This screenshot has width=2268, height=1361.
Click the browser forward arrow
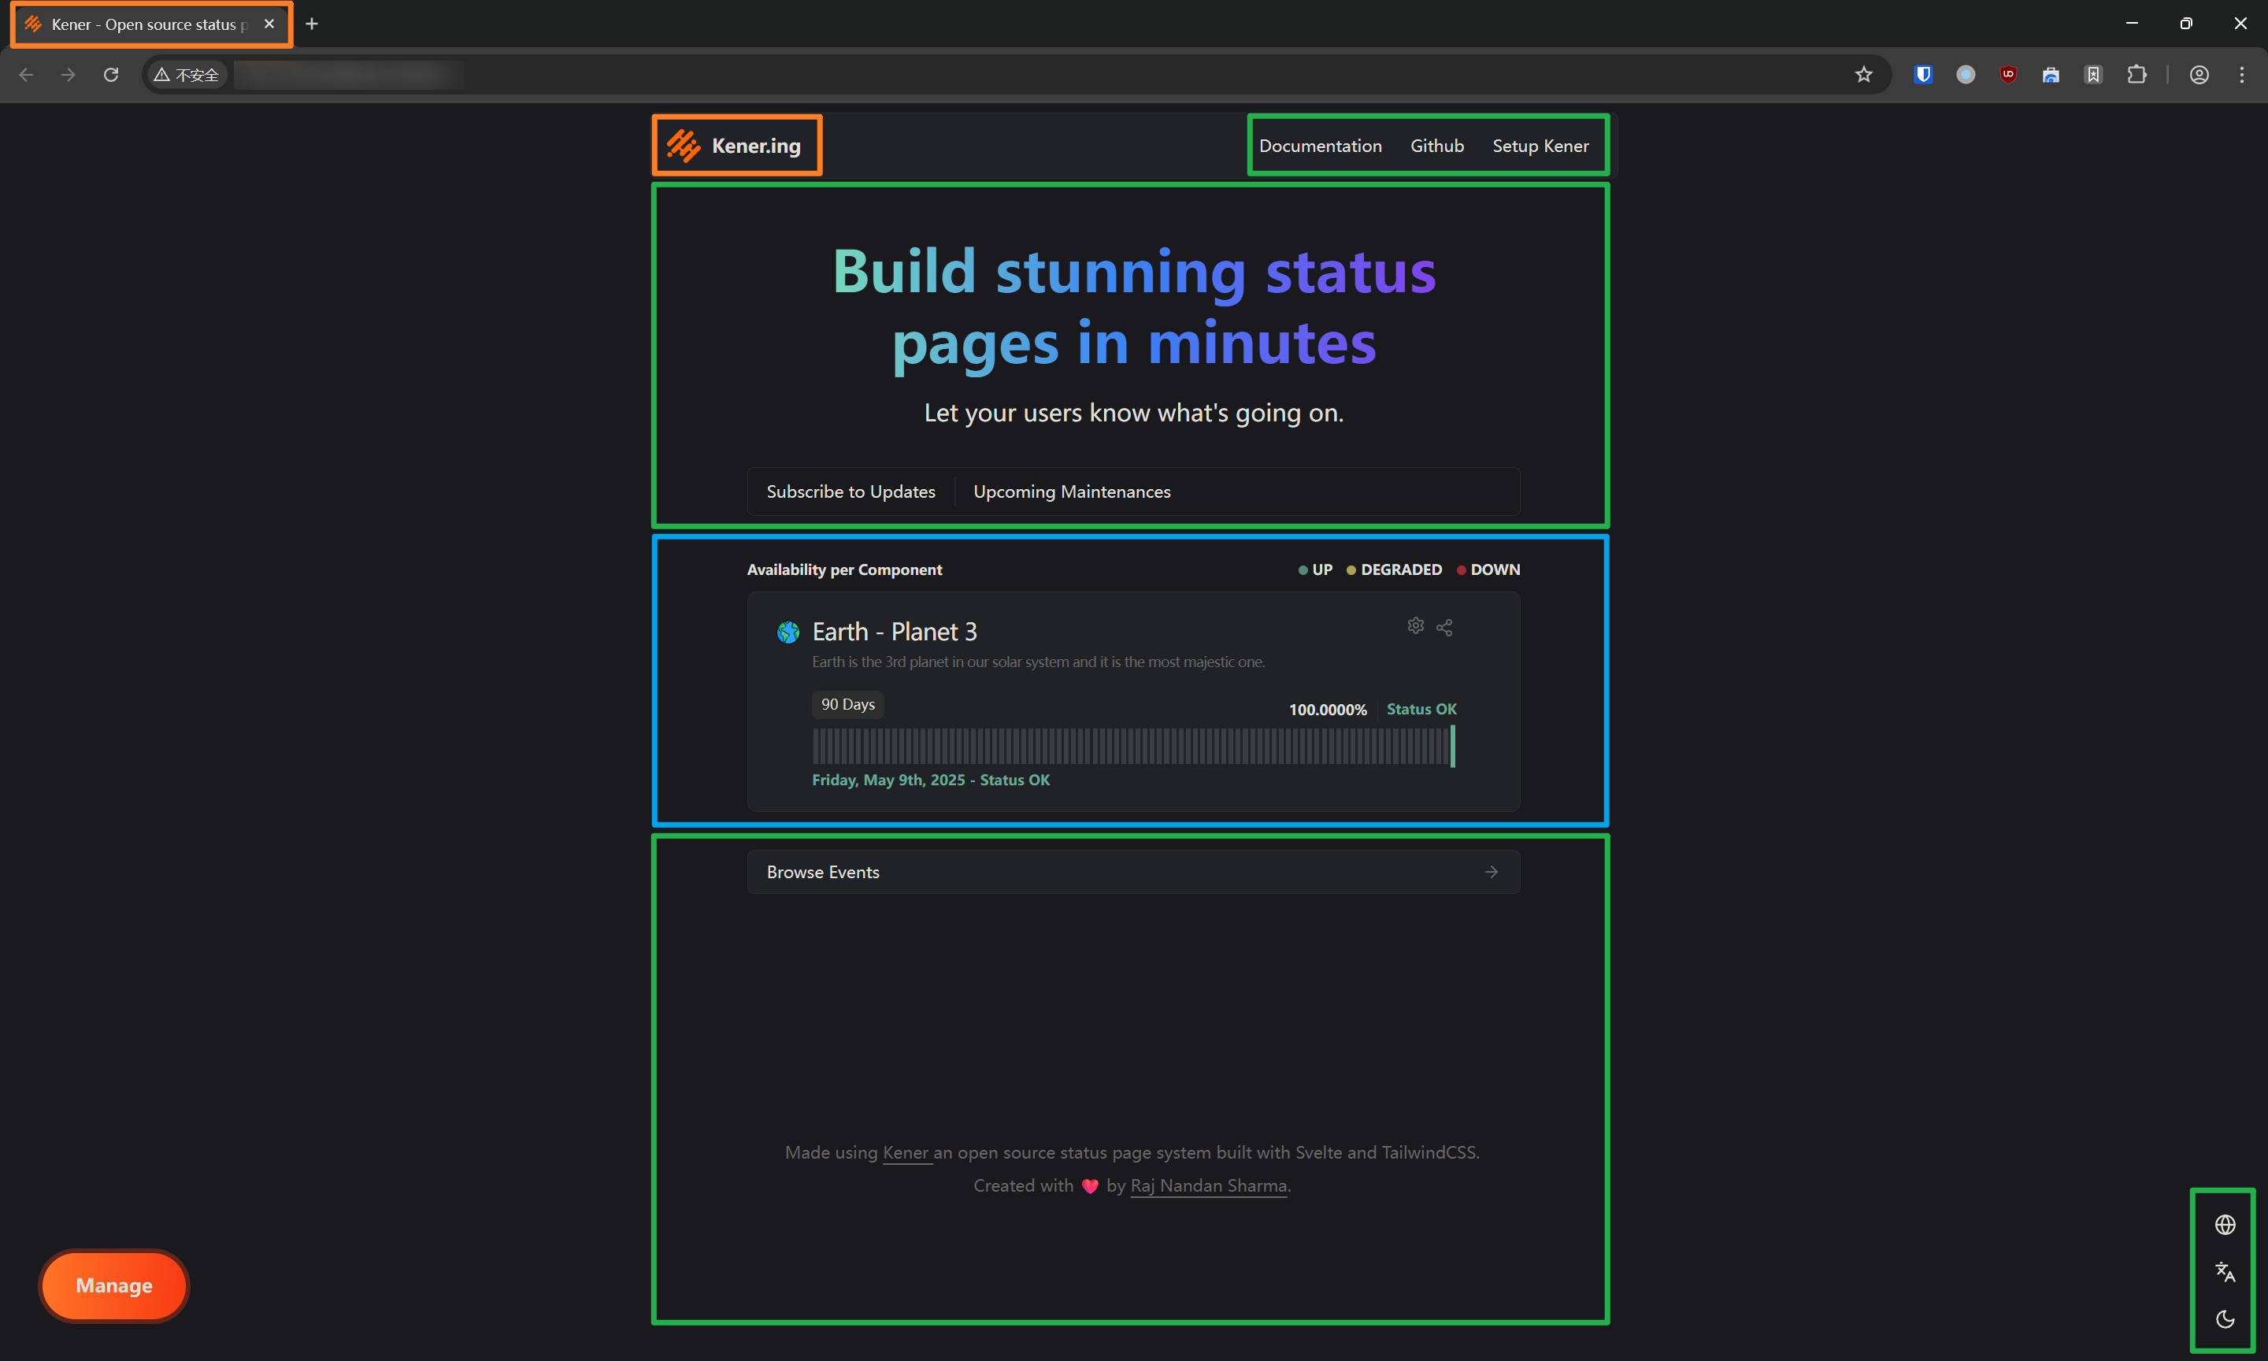[68, 74]
